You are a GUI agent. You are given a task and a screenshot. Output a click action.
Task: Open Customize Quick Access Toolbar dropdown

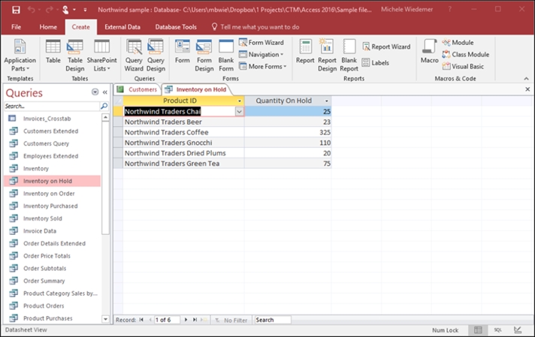86,10
